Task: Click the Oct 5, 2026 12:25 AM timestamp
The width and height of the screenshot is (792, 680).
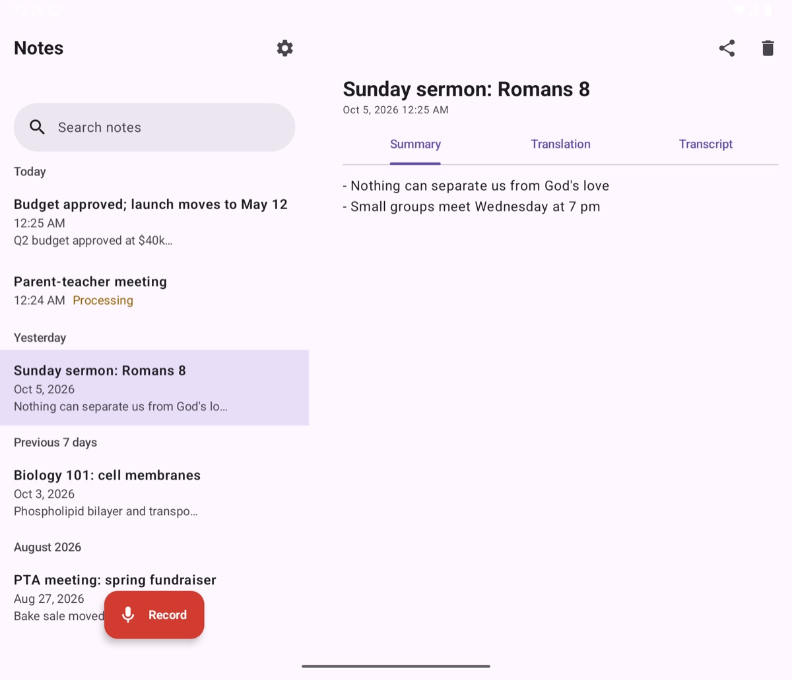Action: tap(395, 110)
